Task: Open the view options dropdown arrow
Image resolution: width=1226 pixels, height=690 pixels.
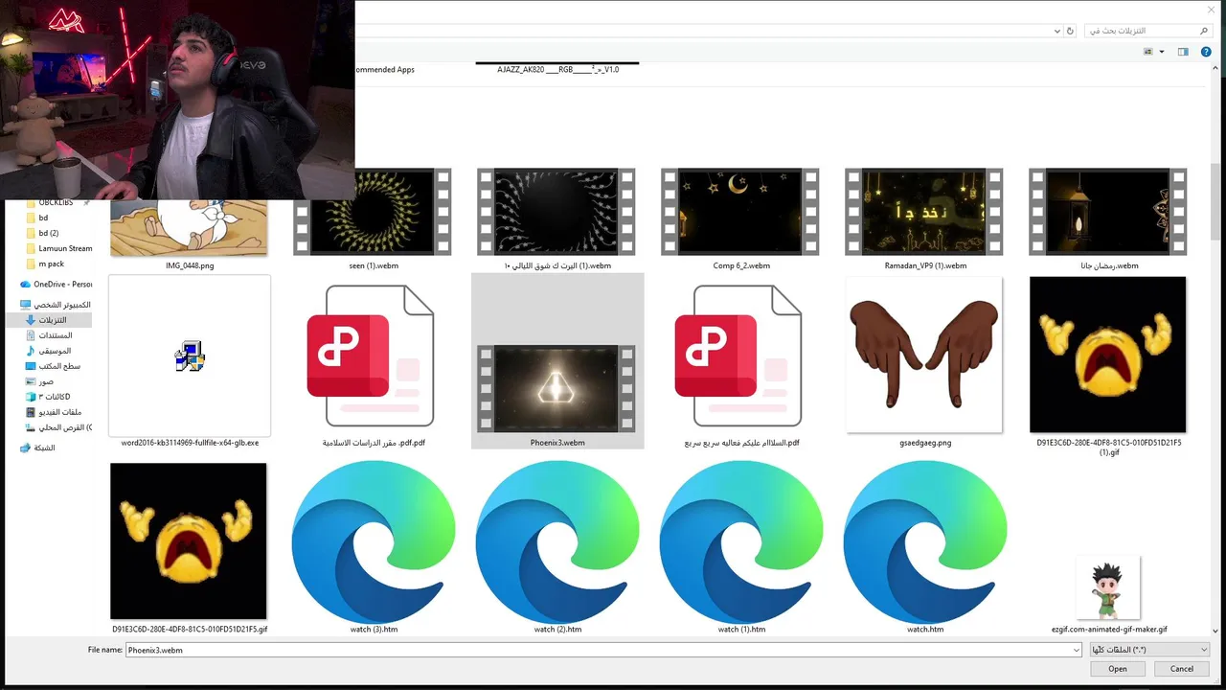Action: (1162, 52)
